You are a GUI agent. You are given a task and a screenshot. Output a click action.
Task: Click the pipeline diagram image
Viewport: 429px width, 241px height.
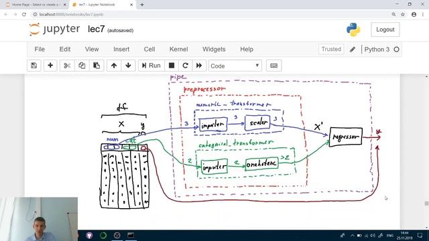[241, 141]
